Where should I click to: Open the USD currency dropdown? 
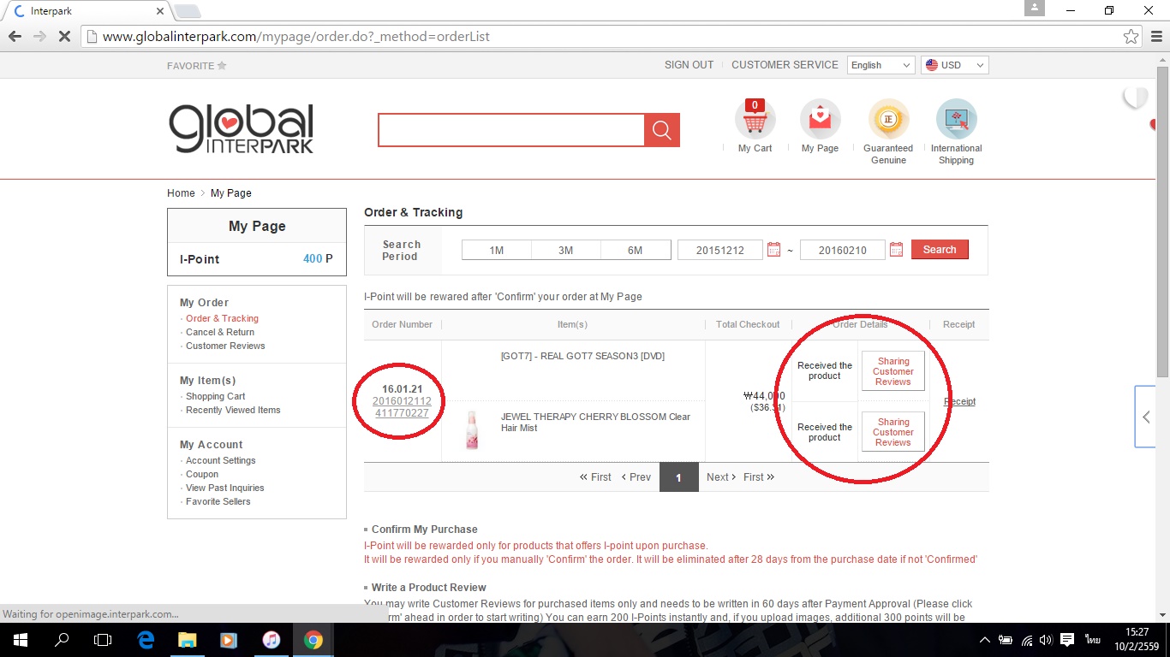pyautogui.click(x=954, y=65)
